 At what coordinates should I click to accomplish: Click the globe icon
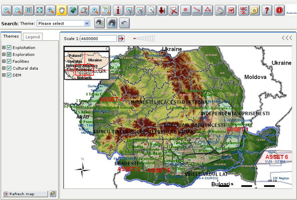coord(73,10)
